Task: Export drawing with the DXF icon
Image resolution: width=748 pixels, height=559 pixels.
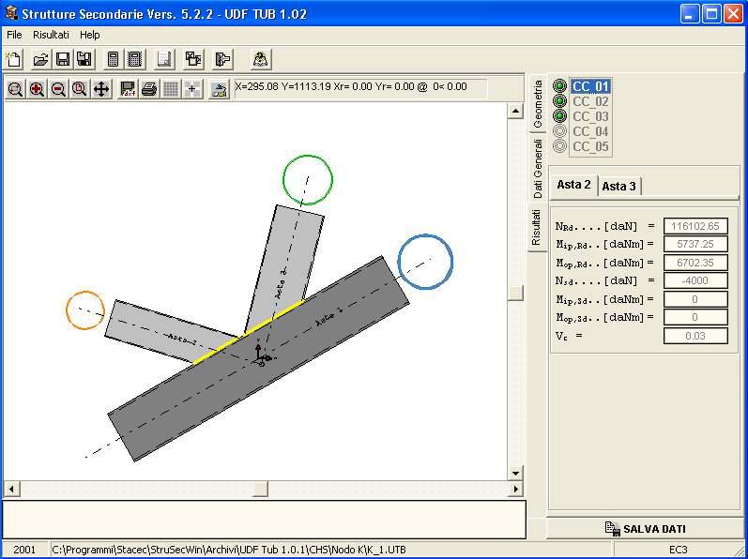Action: click(128, 89)
